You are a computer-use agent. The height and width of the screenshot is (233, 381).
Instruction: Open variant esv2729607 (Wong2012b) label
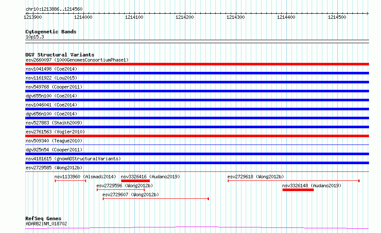tap(131, 195)
